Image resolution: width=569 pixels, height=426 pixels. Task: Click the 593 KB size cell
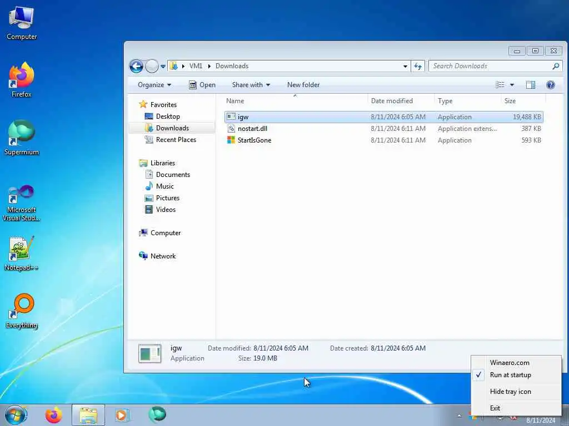coord(531,140)
